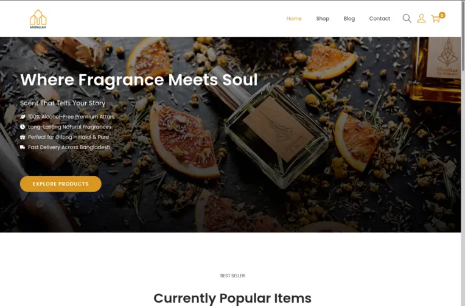Open the search magnifier icon
This screenshot has height=306, width=465.
pos(407,18)
